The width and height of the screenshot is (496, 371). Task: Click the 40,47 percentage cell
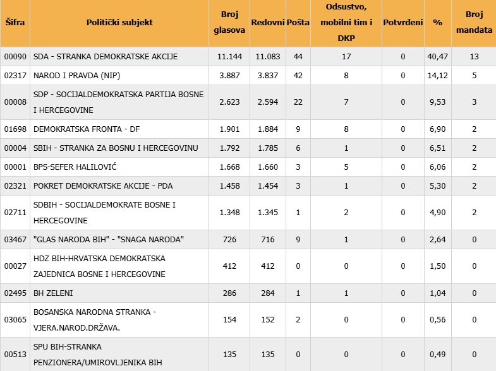437,57
